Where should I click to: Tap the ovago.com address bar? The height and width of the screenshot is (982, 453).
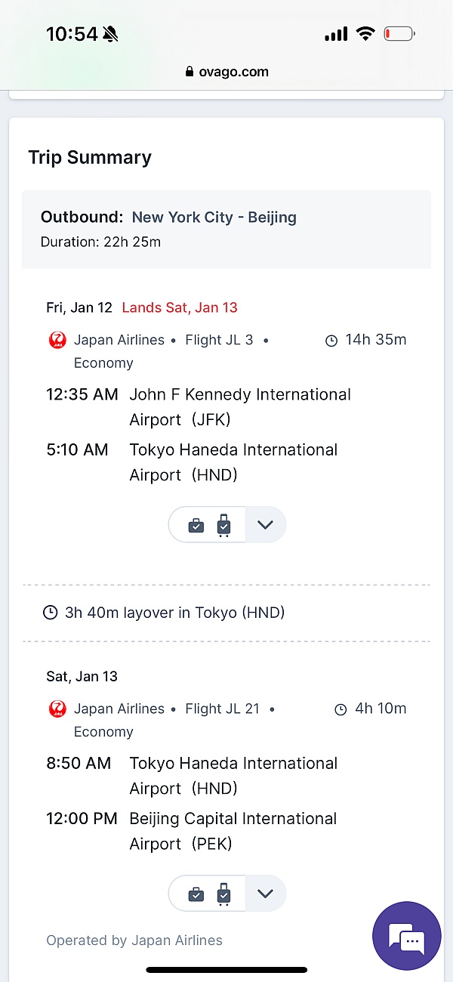226,72
